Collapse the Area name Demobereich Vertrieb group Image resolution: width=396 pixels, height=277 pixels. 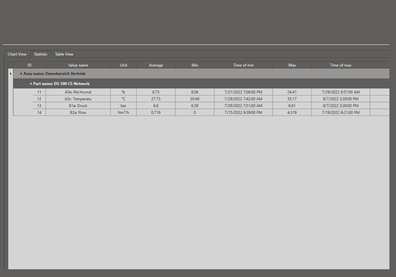point(21,74)
